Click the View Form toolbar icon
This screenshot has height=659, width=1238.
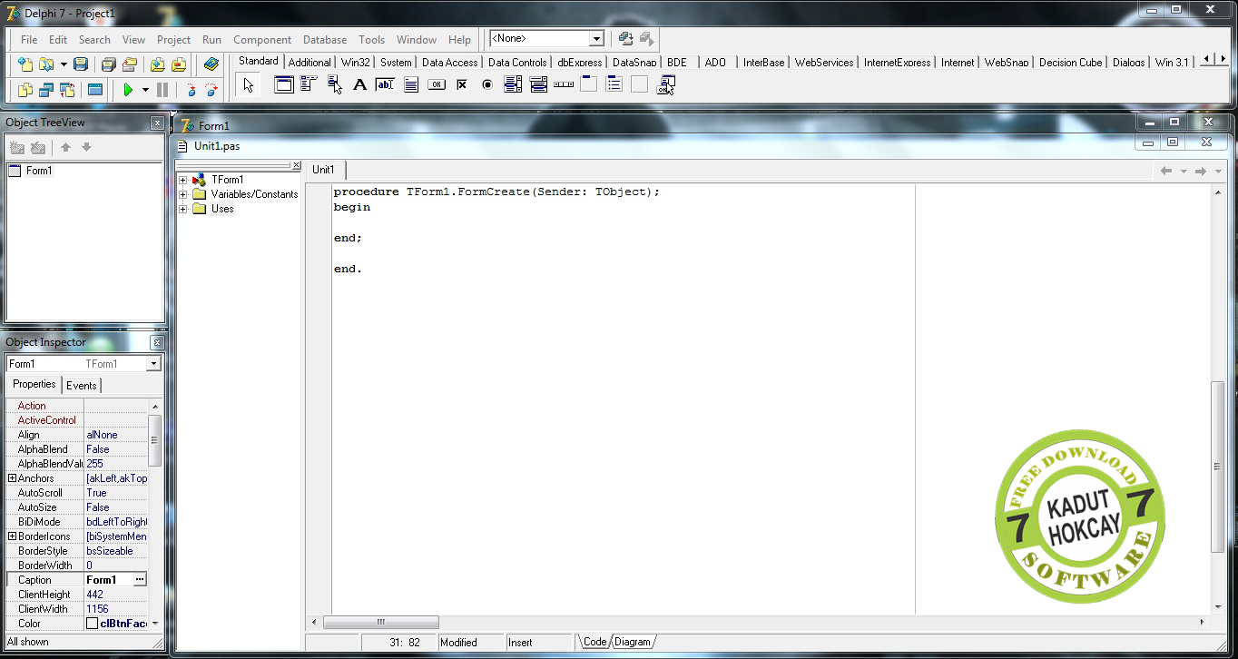coord(46,90)
